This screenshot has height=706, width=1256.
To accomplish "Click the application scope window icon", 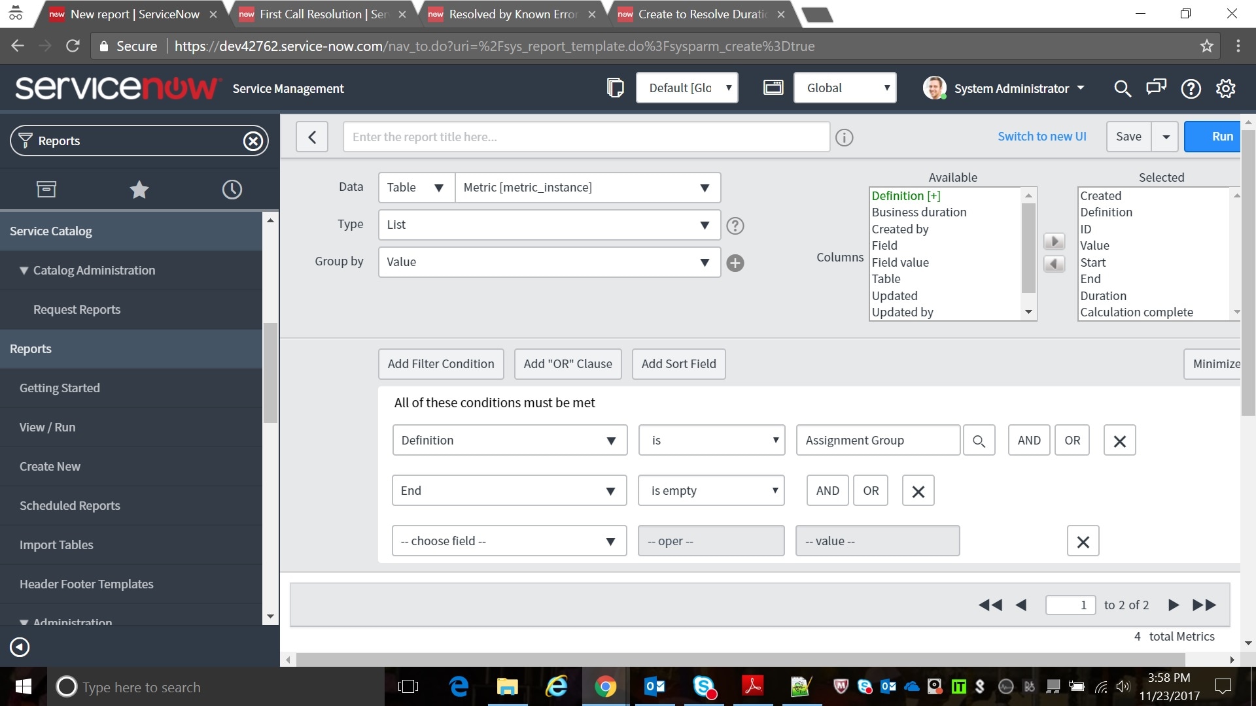I will pyautogui.click(x=773, y=88).
